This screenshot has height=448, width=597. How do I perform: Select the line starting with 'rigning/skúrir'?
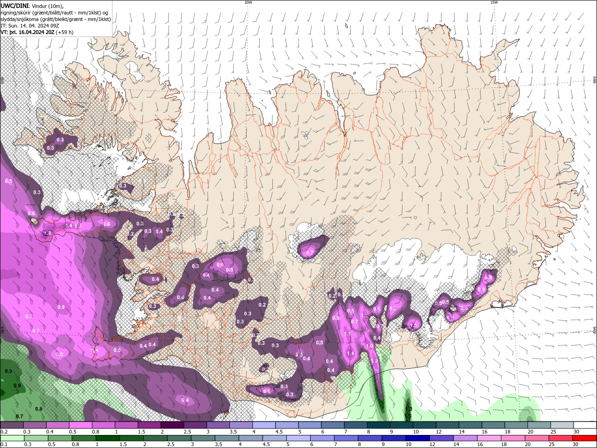(x=54, y=13)
